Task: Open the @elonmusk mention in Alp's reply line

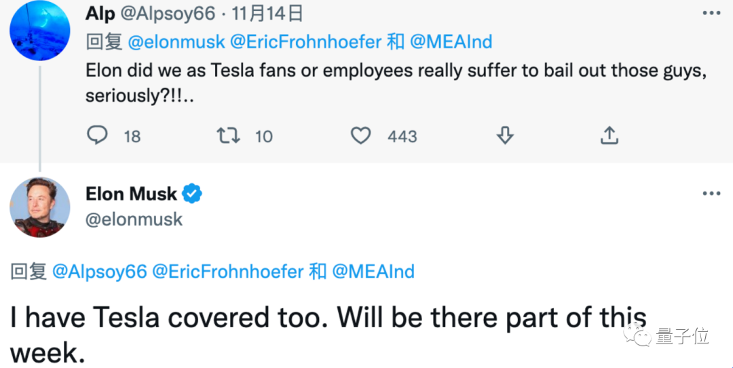Action: (176, 42)
